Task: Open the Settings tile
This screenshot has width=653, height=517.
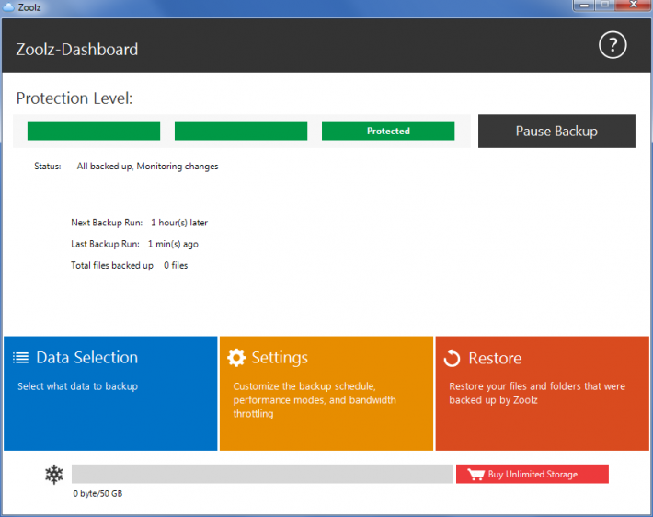Action: tap(326, 394)
